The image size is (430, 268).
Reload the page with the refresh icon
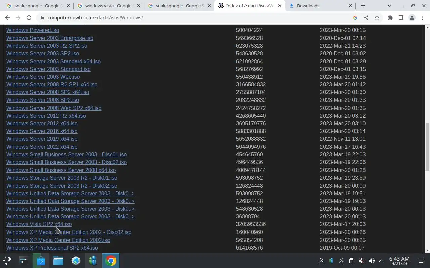29,18
